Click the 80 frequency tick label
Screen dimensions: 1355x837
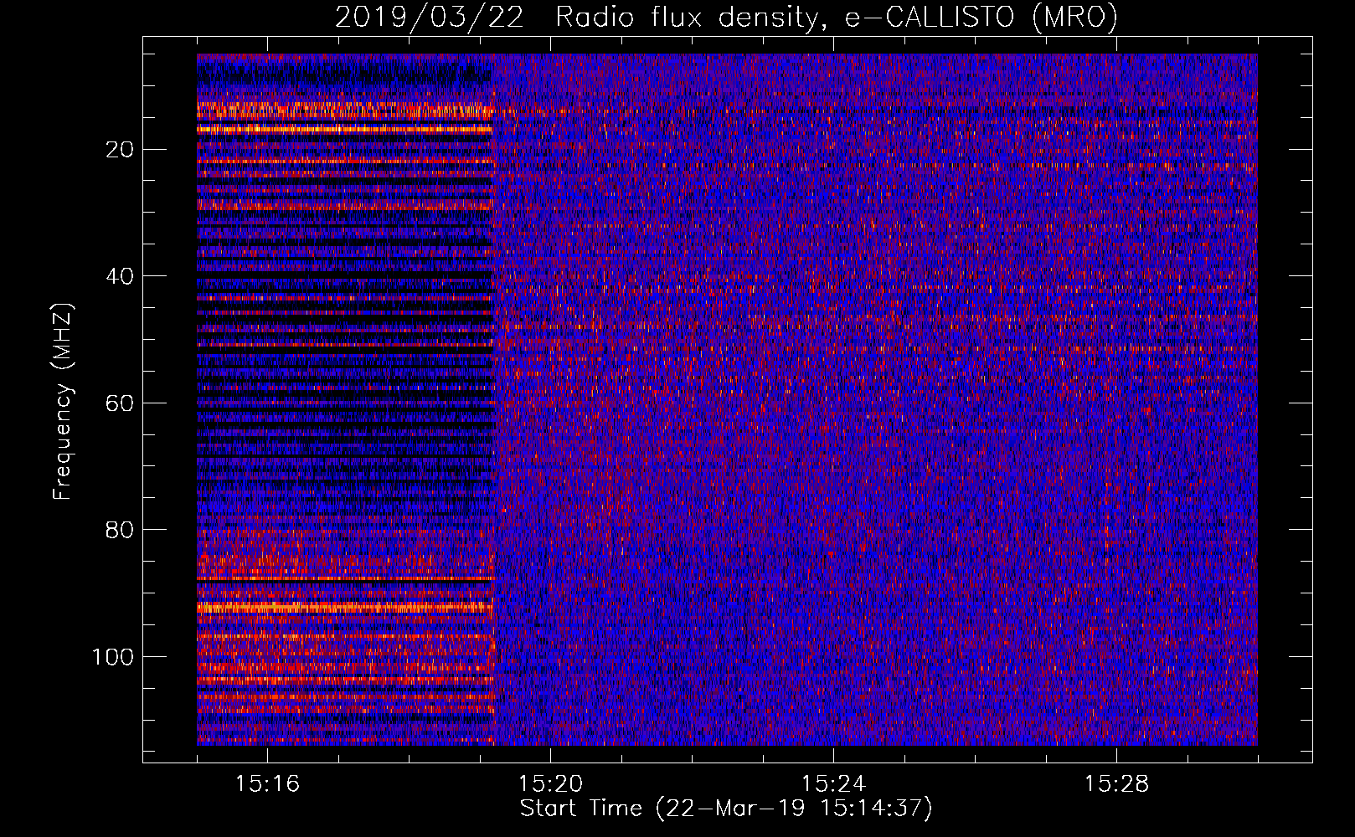[x=121, y=530]
